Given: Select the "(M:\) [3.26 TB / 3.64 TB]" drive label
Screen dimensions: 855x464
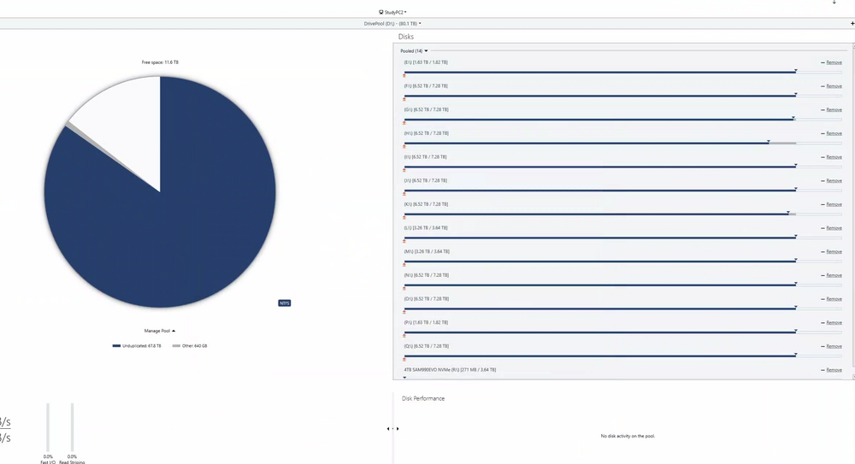Looking at the screenshot, I should click(427, 251).
